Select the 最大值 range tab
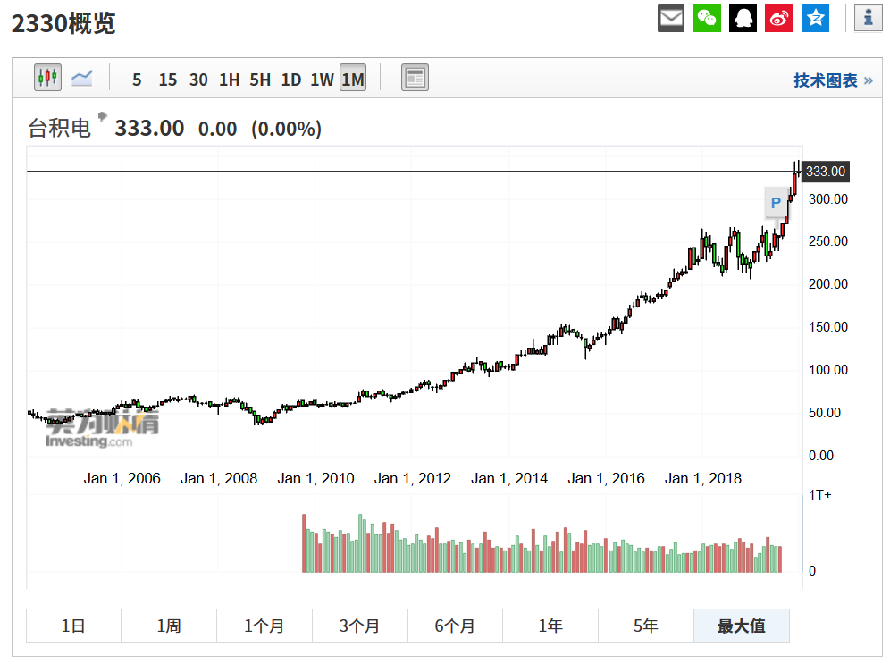 point(741,626)
